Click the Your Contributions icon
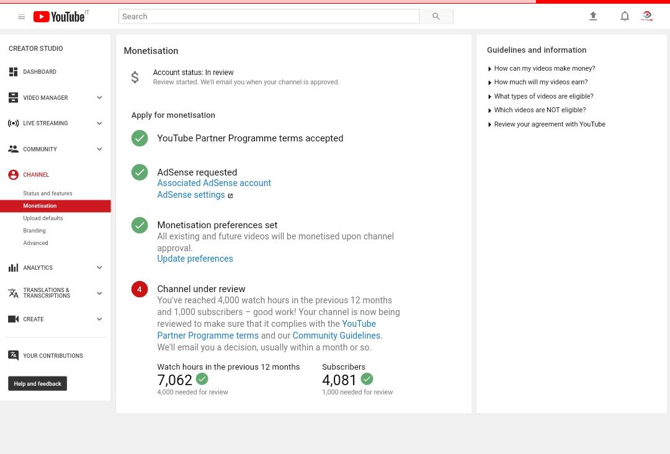Viewport: 670px width, 454px height. (13, 355)
